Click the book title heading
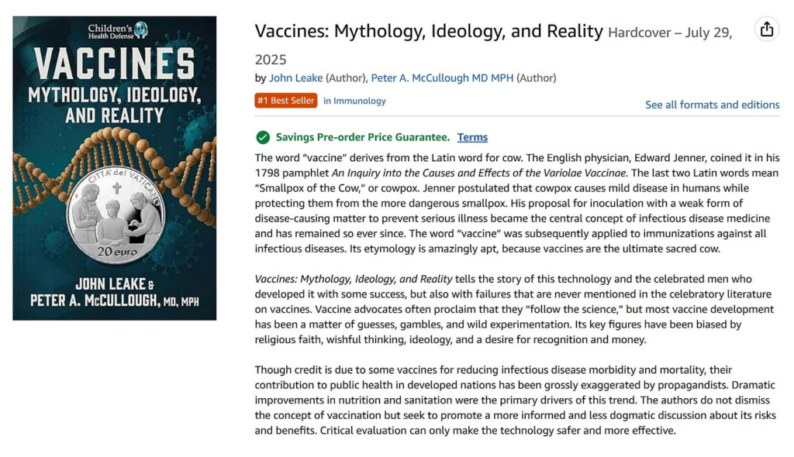The image size is (794, 457). click(426, 31)
